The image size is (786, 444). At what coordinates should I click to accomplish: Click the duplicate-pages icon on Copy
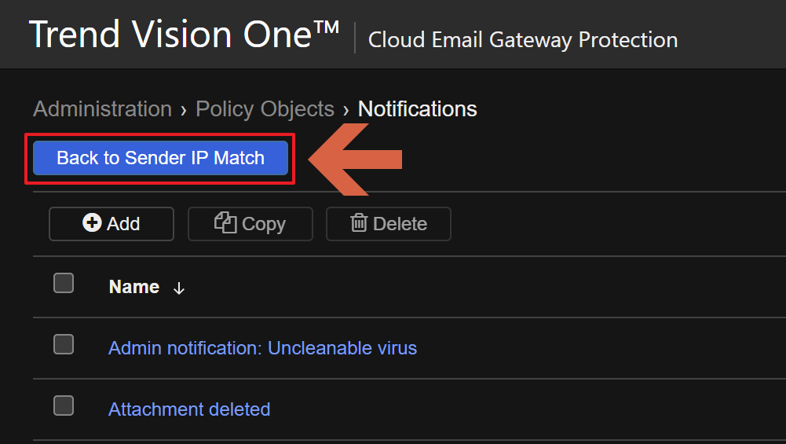pyautogui.click(x=225, y=223)
